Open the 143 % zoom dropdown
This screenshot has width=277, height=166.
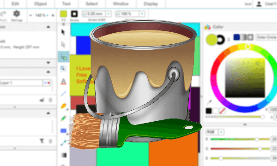coord(48,15)
